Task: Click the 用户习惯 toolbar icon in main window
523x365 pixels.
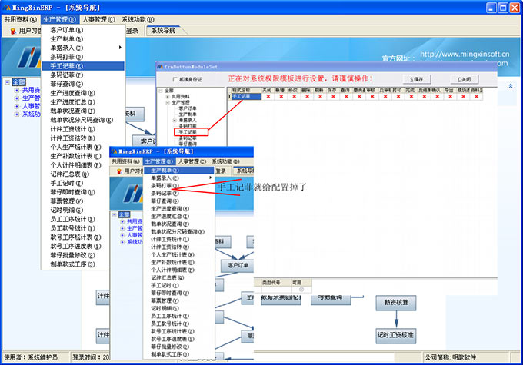Action: tap(13, 31)
